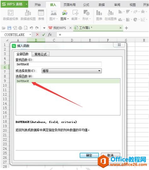Click the 查找函数 search field
Viewport: 149px width, 170px height.
coord(59,64)
